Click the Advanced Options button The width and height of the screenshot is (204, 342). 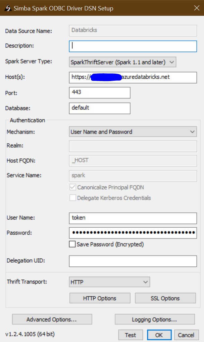52,319
